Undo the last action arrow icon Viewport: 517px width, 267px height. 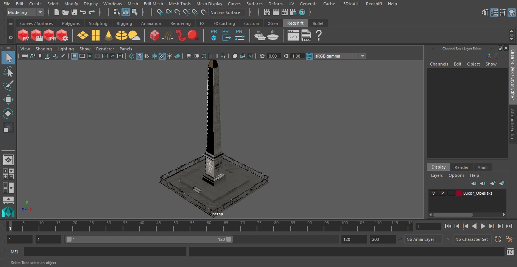[83, 12]
